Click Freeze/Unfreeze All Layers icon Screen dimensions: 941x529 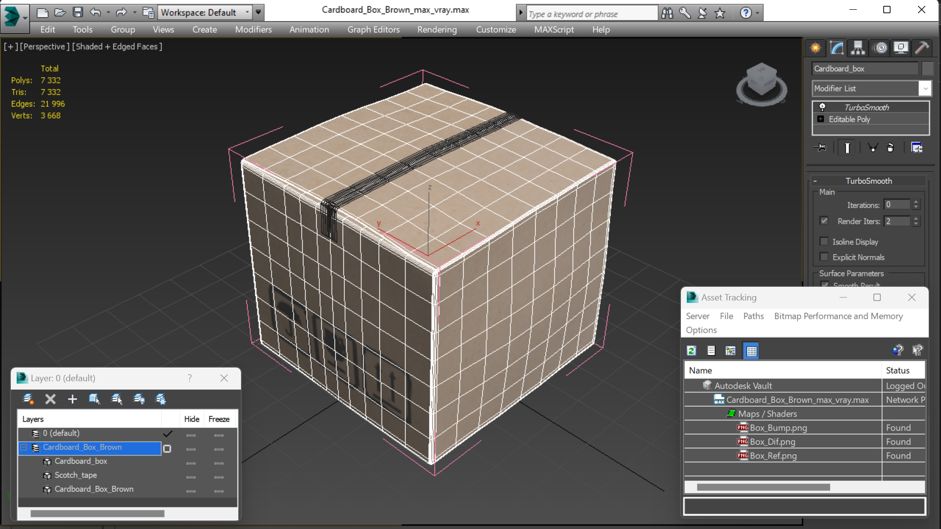(x=161, y=399)
